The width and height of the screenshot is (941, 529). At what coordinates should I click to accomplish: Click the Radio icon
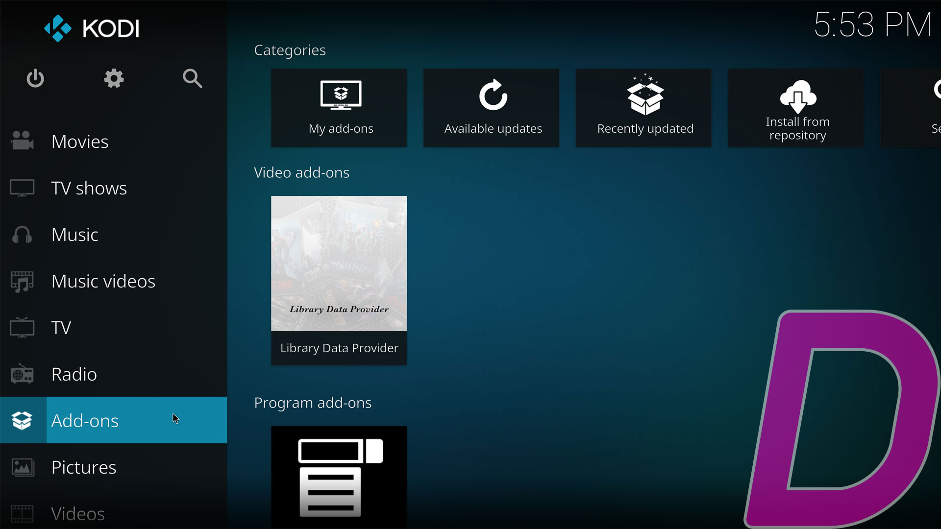click(x=22, y=374)
